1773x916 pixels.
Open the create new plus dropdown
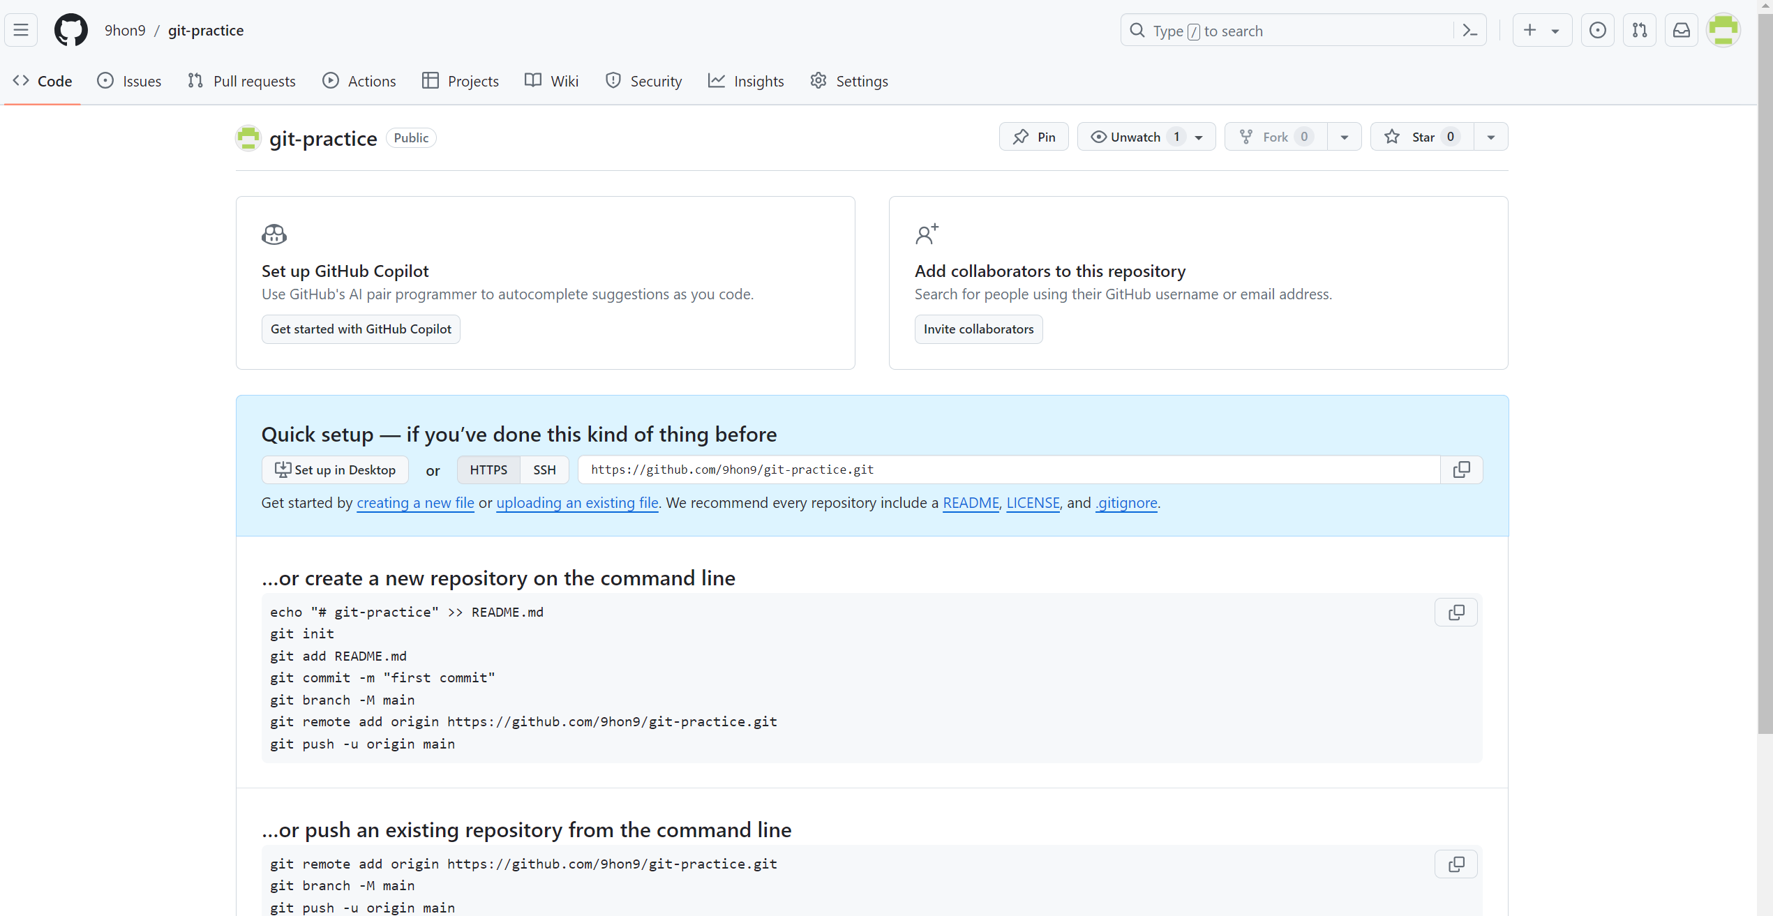tap(1541, 31)
